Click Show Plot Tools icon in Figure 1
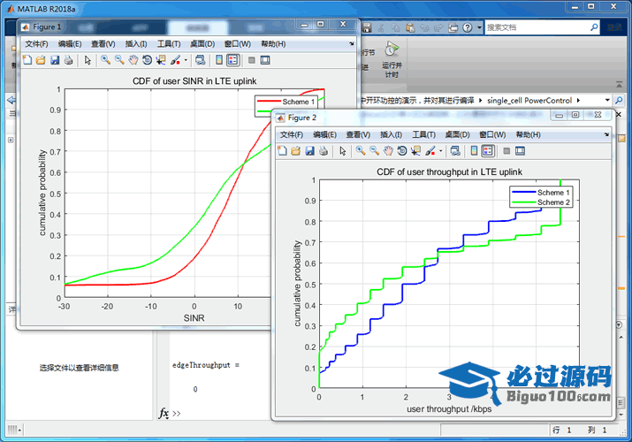632x442 pixels. [265, 60]
